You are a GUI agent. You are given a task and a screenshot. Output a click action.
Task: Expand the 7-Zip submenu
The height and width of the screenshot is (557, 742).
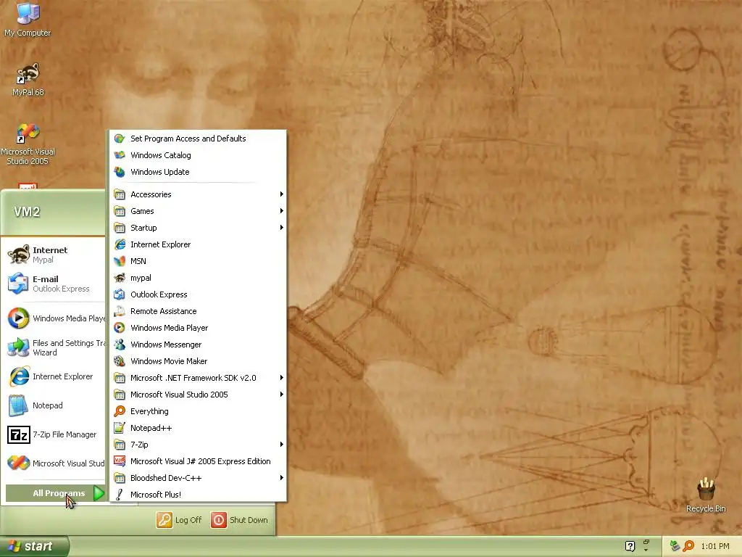click(198, 445)
